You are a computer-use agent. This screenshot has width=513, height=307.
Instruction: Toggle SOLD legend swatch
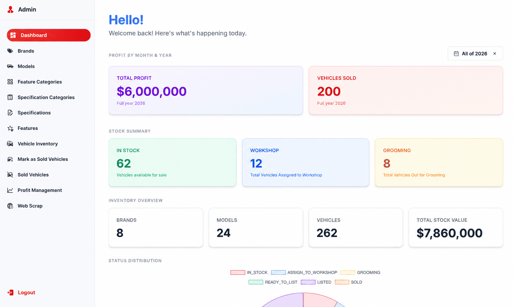click(x=342, y=282)
